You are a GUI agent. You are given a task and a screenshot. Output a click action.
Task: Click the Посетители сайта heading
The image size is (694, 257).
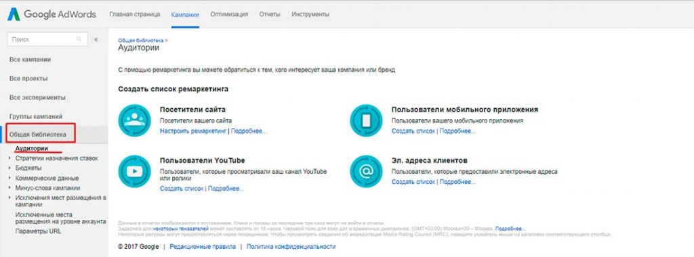193,110
